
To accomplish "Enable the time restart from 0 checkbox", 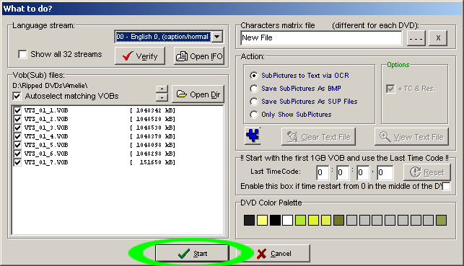I will (x=446, y=186).
